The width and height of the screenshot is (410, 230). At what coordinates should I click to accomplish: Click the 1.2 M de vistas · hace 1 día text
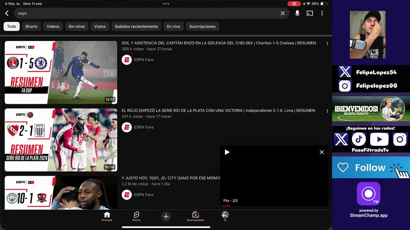(146, 184)
